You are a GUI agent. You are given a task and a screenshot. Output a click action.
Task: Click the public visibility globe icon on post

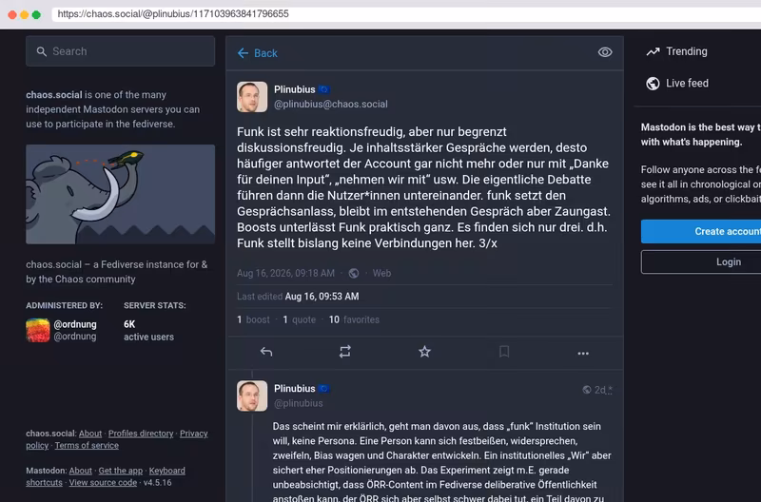click(x=354, y=273)
